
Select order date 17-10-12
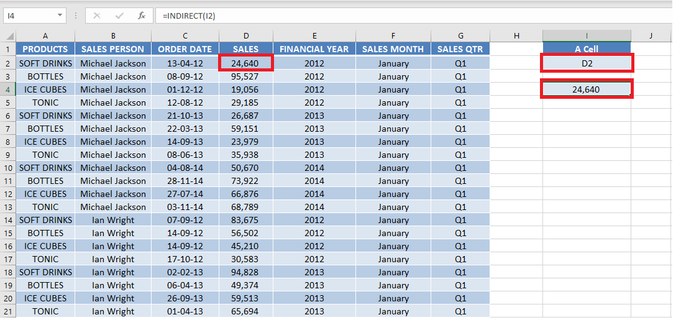(x=185, y=258)
